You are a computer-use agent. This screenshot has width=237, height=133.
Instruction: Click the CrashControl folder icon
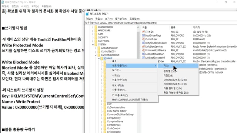point(105,129)
